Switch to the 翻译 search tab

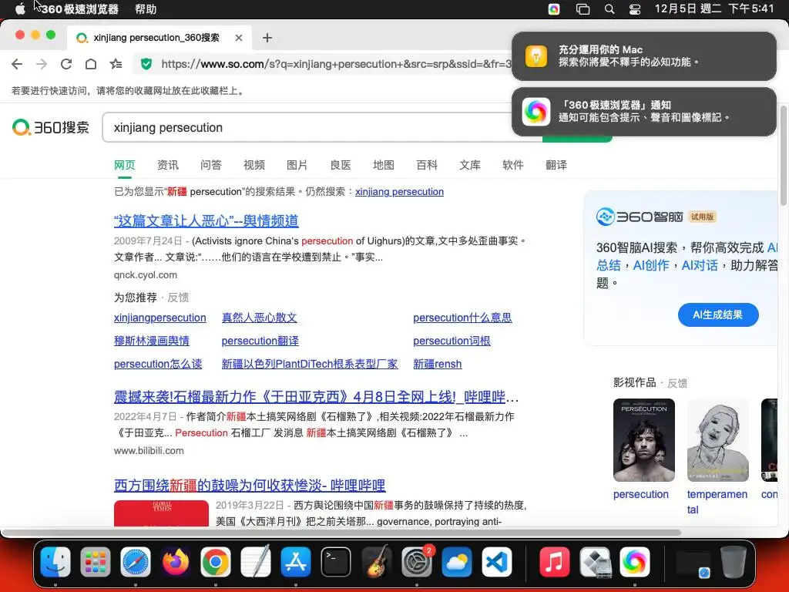tap(556, 165)
